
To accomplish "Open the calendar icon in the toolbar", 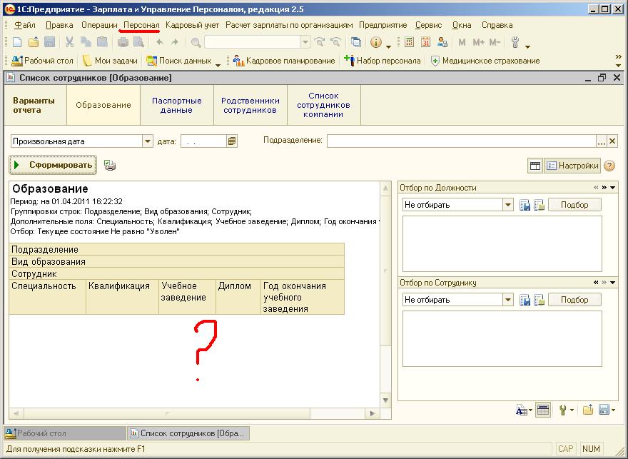I will (x=425, y=42).
